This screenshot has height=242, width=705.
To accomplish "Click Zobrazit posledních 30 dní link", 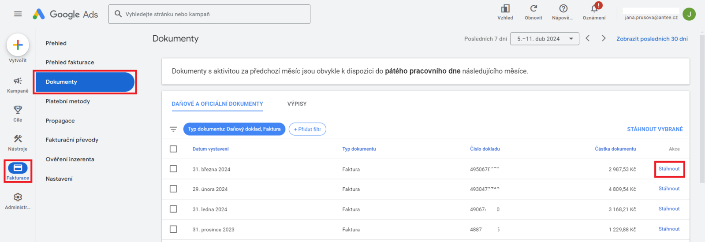I will point(652,39).
